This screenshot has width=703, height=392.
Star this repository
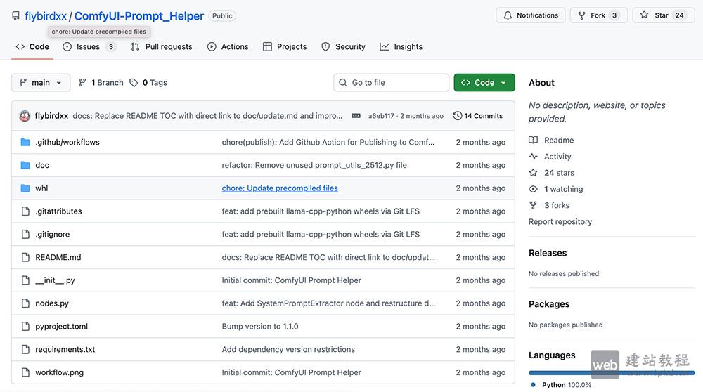662,15
